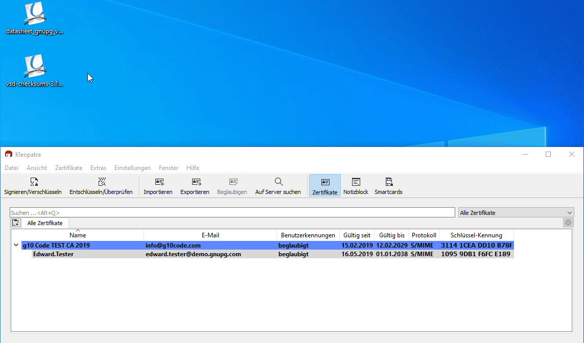
Task: Open the Datei menu
Action: pyautogui.click(x=12, y=168)
